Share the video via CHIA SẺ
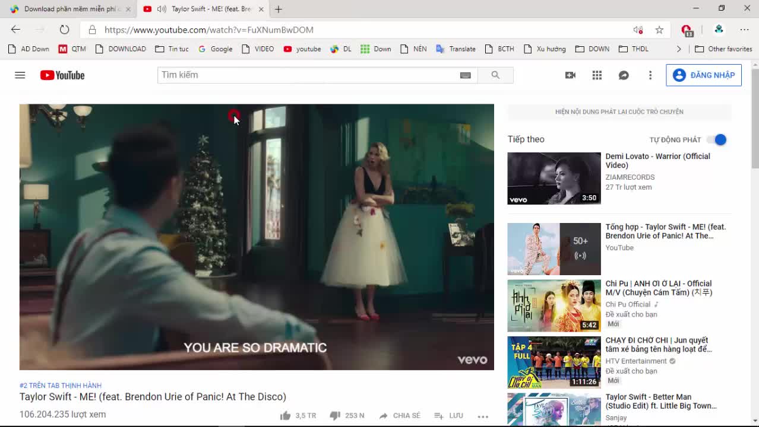 (x=399, y=416)
